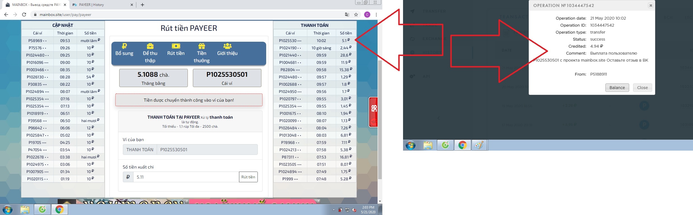Close the PAYEER History tab
693x215 pixels.
(x=132, y=5)
